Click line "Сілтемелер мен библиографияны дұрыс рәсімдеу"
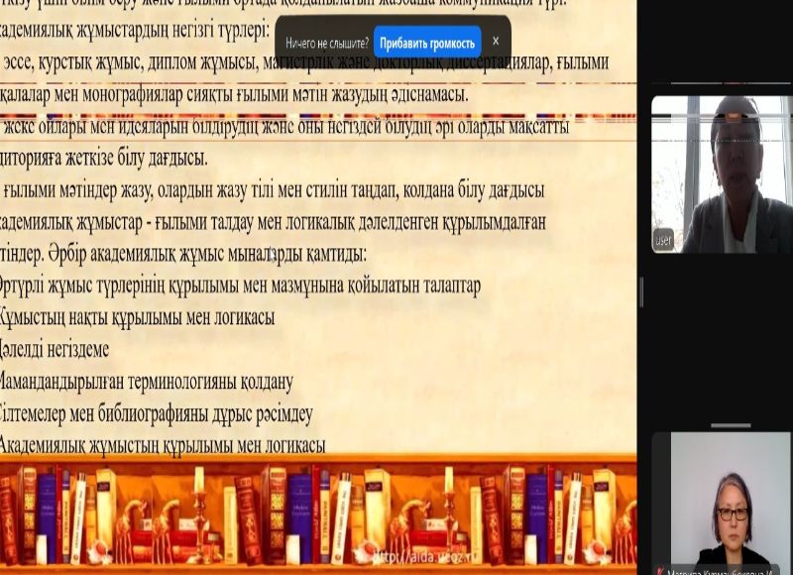The width and height of the screenshot is (793, 575). 156,414
